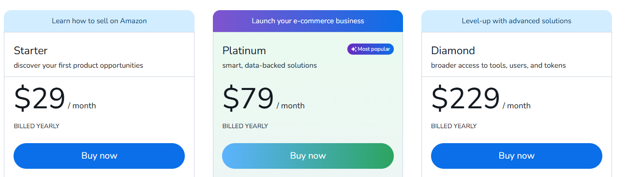Viewport: 627px width, 177px height.
Task: Click the Learn how to sell on Amazon banner
Action: coord(99,21)
